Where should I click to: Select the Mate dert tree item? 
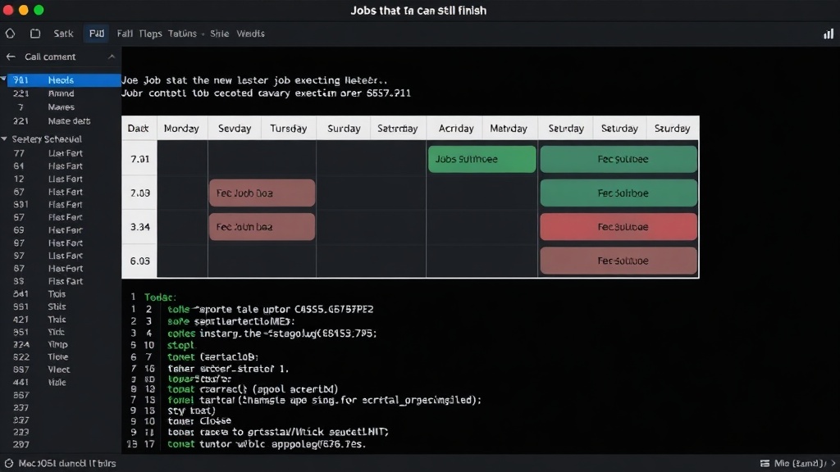(61, 121)
